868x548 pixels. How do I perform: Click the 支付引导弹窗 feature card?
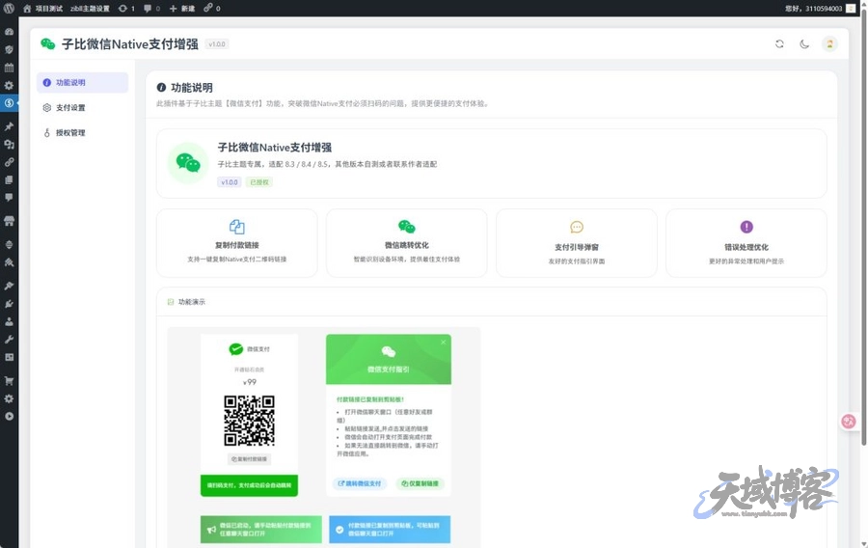577,243
